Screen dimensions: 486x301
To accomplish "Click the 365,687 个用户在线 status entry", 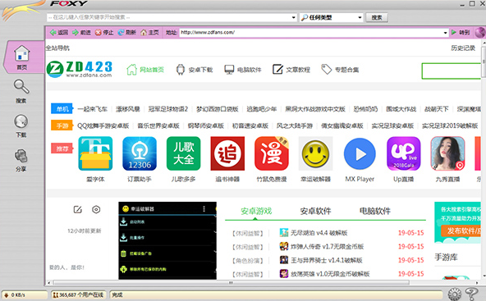I will (78, 294).
